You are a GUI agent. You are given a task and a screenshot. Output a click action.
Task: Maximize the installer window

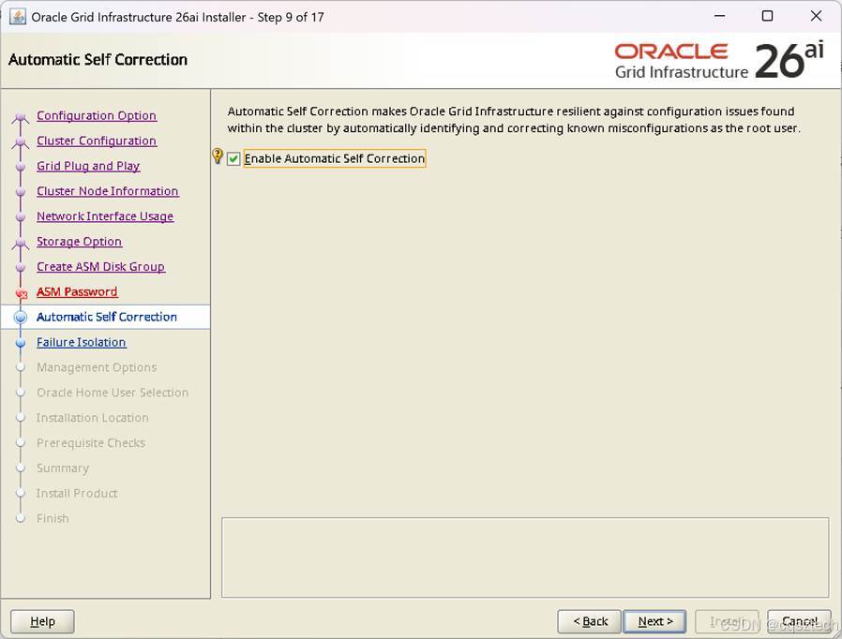767,16
